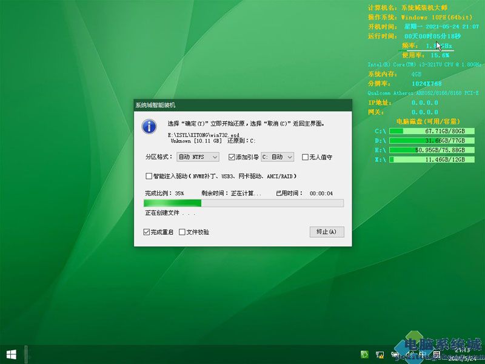Click the 完成比例: 35% text
The width and height of the screenshot is (485, 364).
(x=164, y=193)
